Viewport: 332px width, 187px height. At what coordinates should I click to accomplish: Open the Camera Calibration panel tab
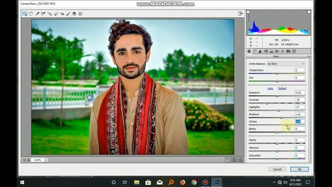(x=288, y=51)
